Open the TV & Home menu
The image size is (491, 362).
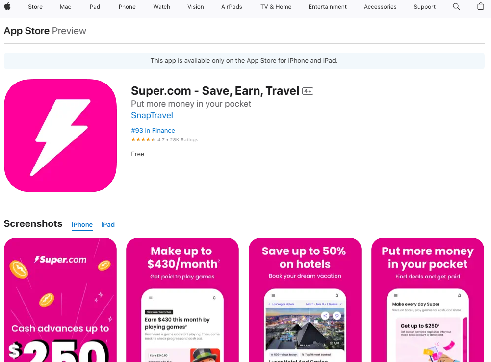point(276,7)
